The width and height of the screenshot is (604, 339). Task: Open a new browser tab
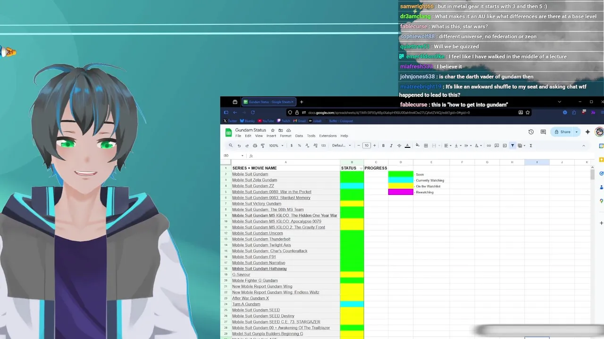302,102
